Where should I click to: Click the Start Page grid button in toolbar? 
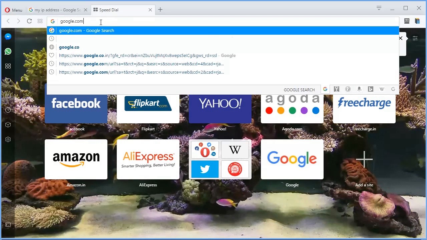40,21
